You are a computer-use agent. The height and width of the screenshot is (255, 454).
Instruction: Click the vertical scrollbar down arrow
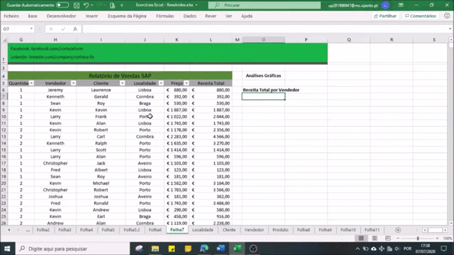pyautogui.click(x=451, y=223)
